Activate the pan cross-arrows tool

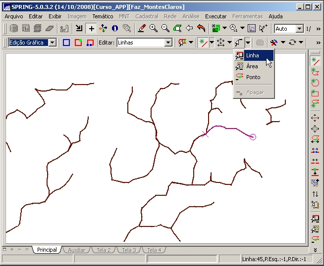[x=103, y=29]
